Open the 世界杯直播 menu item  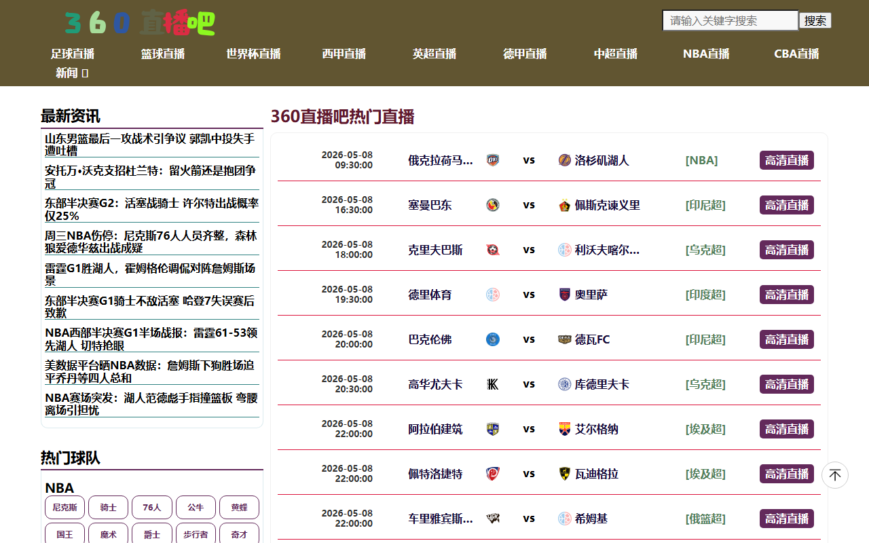[253, 54]
